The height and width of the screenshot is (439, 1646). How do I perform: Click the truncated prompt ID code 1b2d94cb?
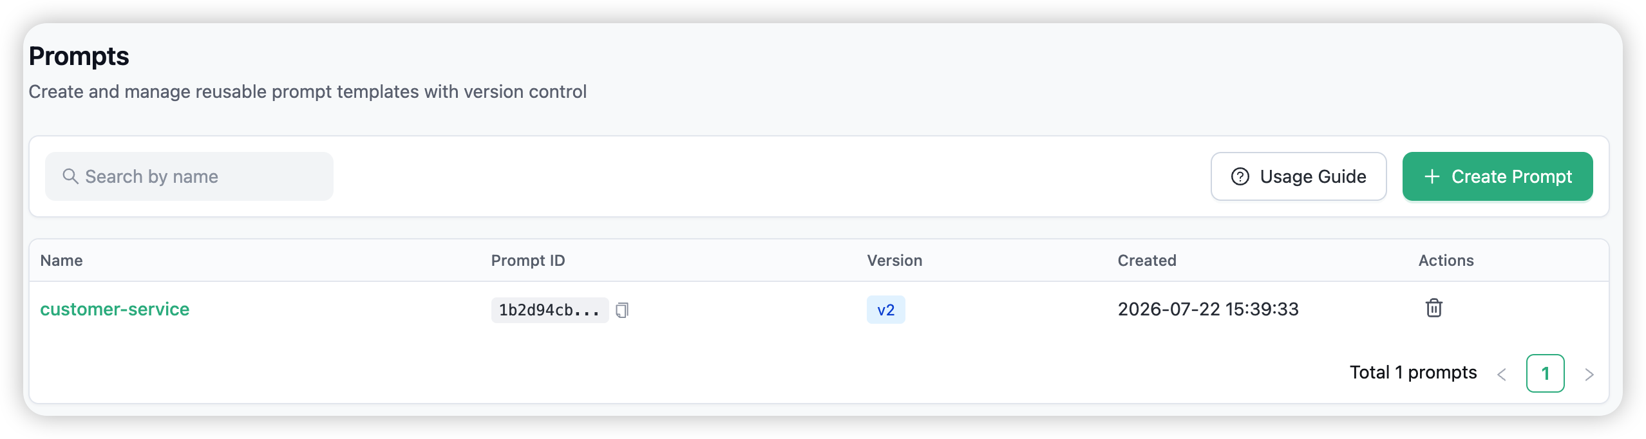[x=549, y=310]
